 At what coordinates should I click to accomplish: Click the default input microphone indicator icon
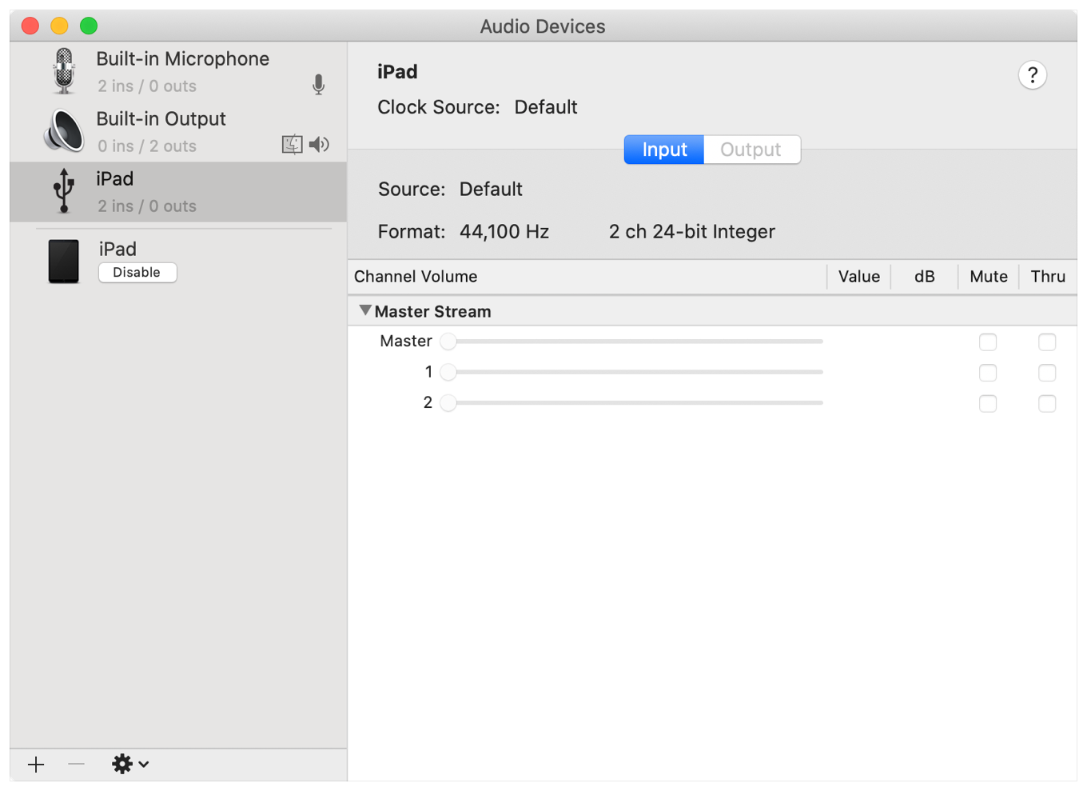click(x=318, y=85)
